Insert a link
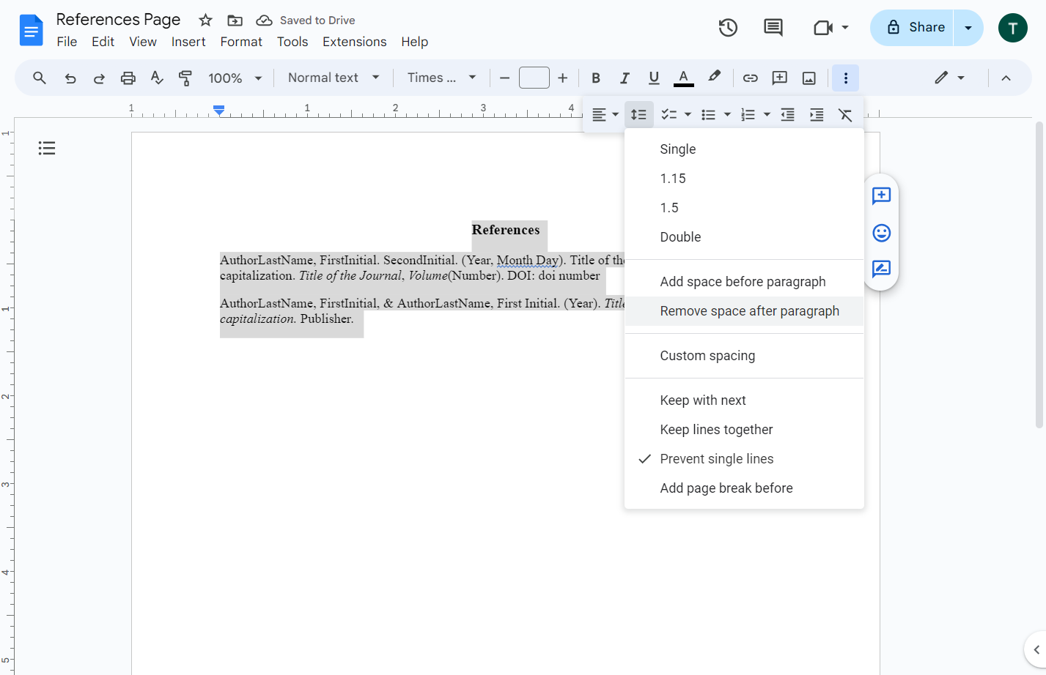 pos(750,78)
